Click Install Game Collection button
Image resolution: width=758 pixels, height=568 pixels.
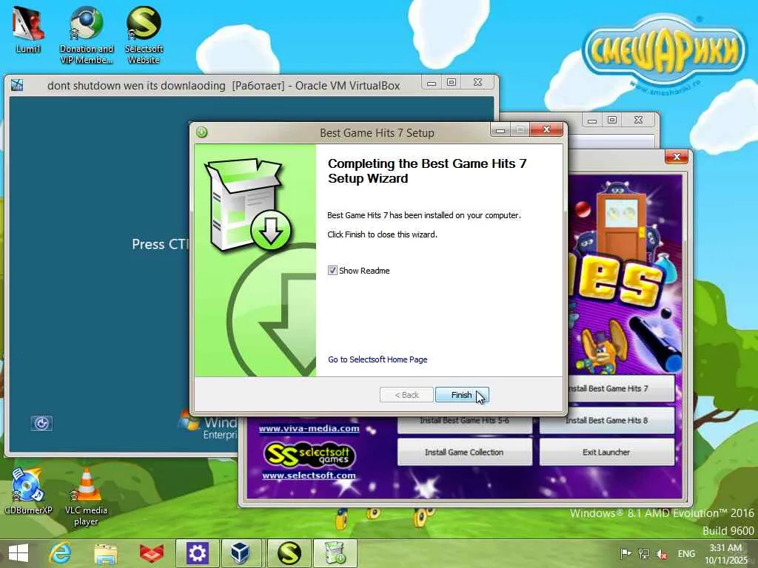pos(465,452)
